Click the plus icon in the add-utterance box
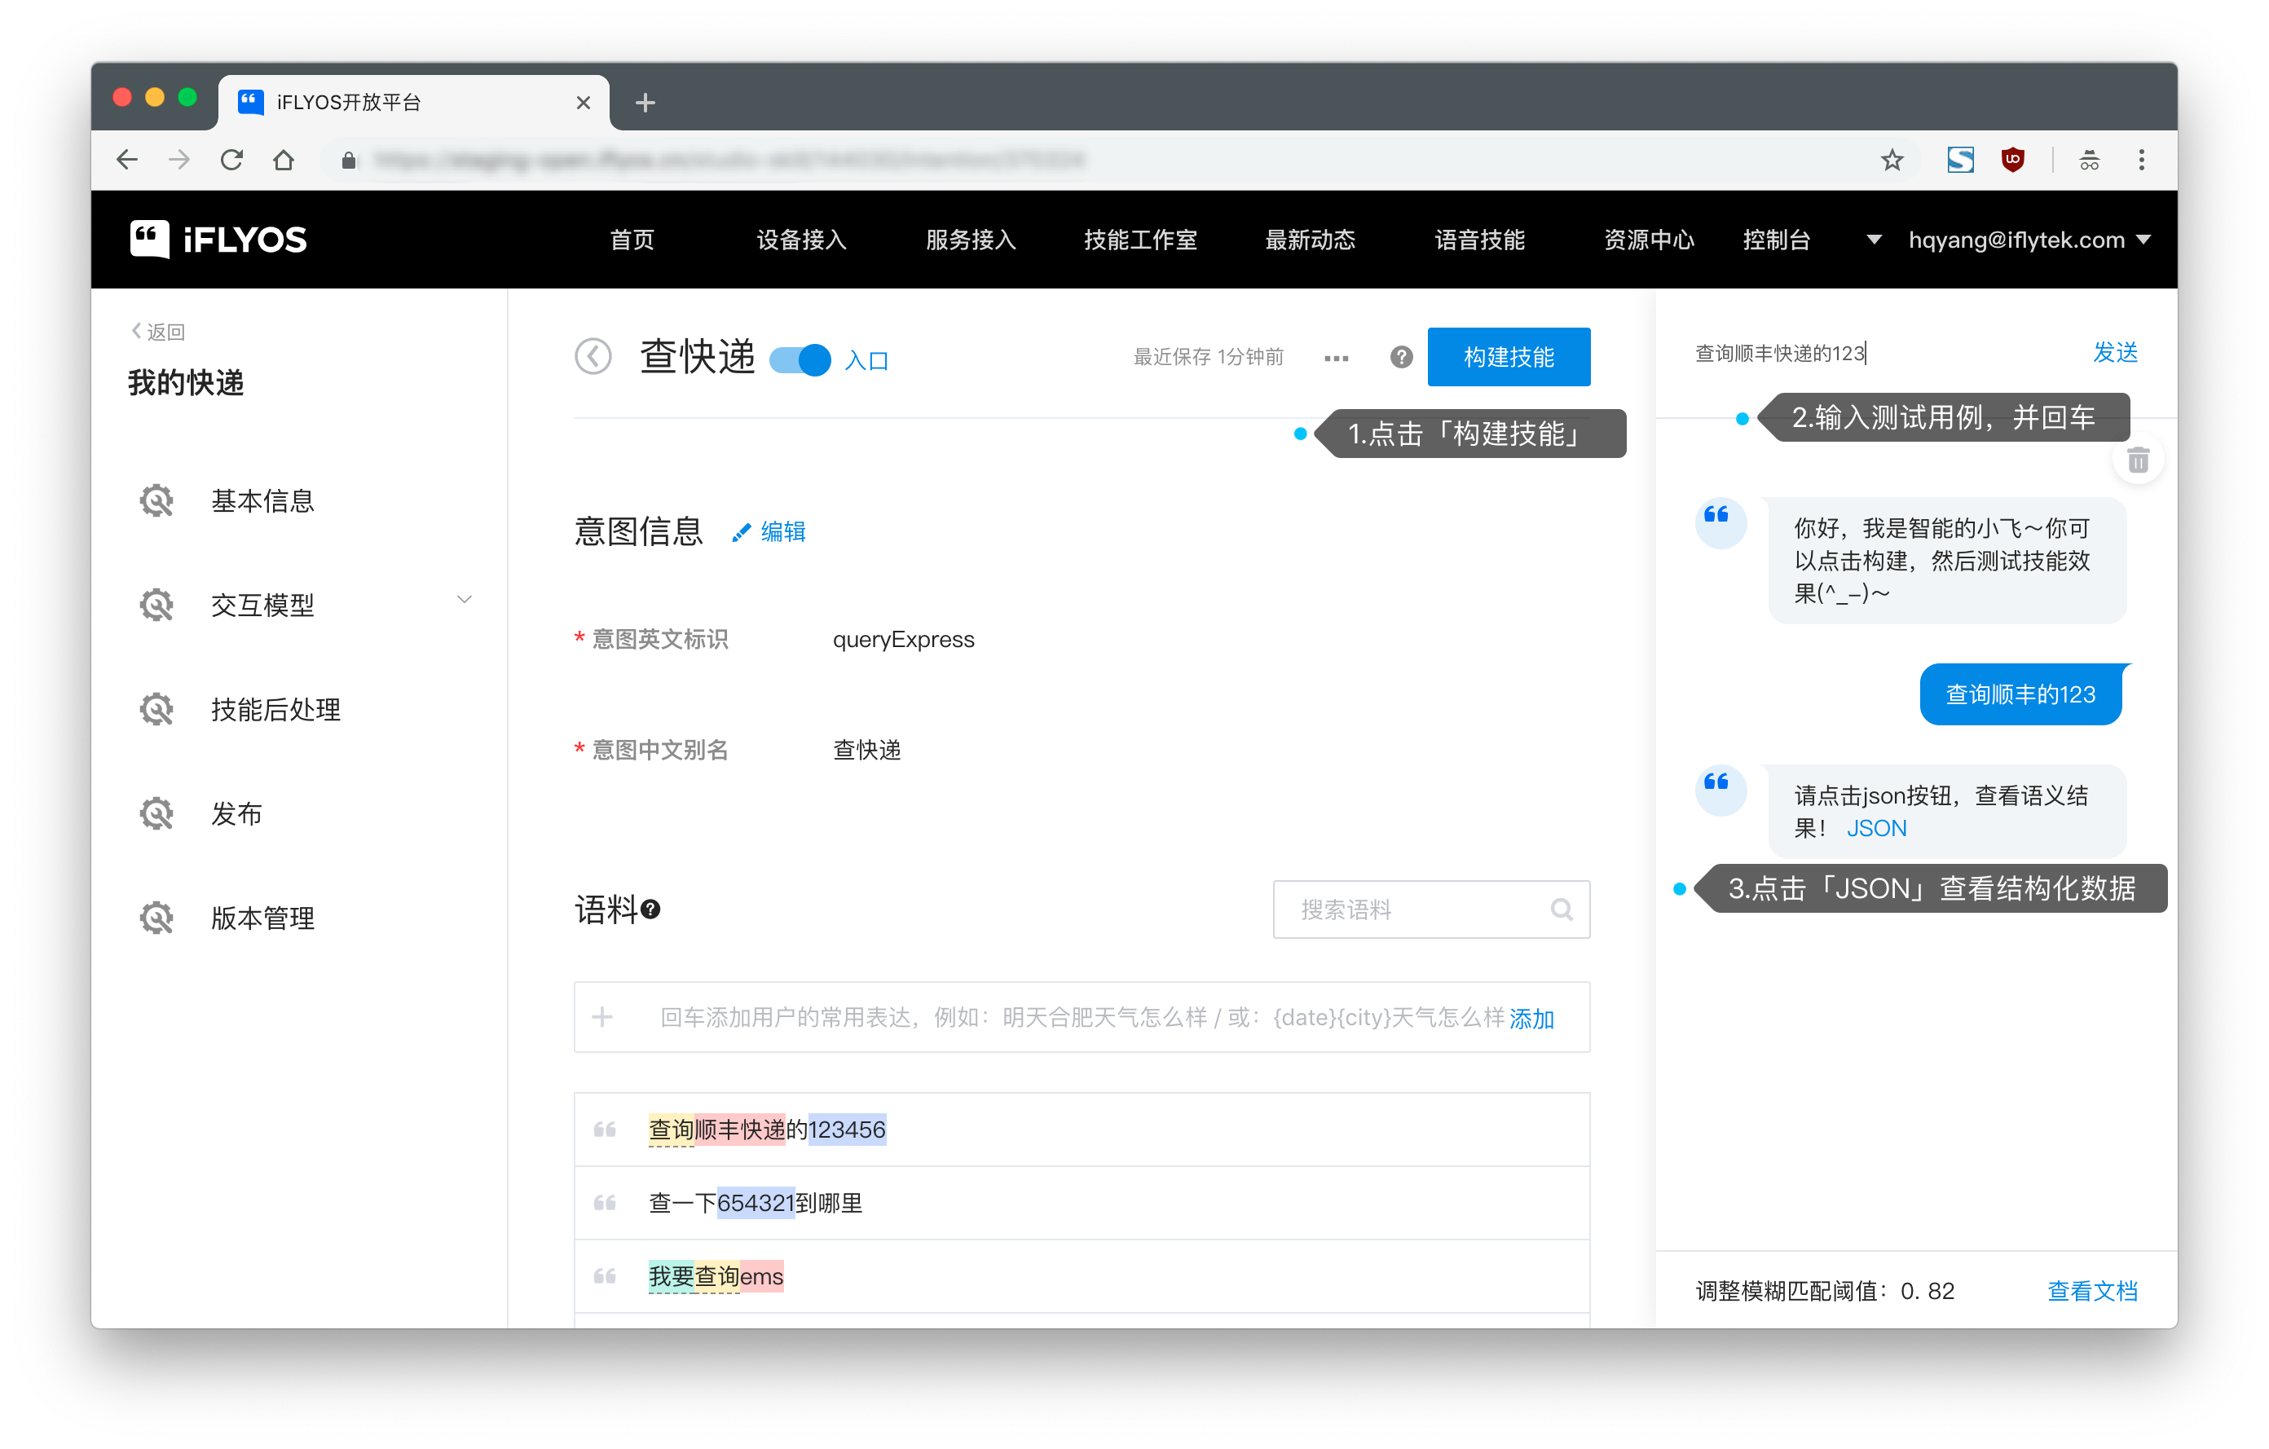The image size is (2269, 1449). (602, 1016)
